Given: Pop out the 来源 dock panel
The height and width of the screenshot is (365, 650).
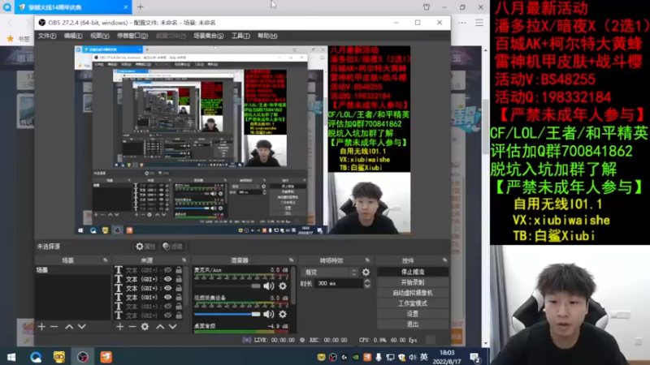Looking at the screenshot, I should click(x=184, y=260).
